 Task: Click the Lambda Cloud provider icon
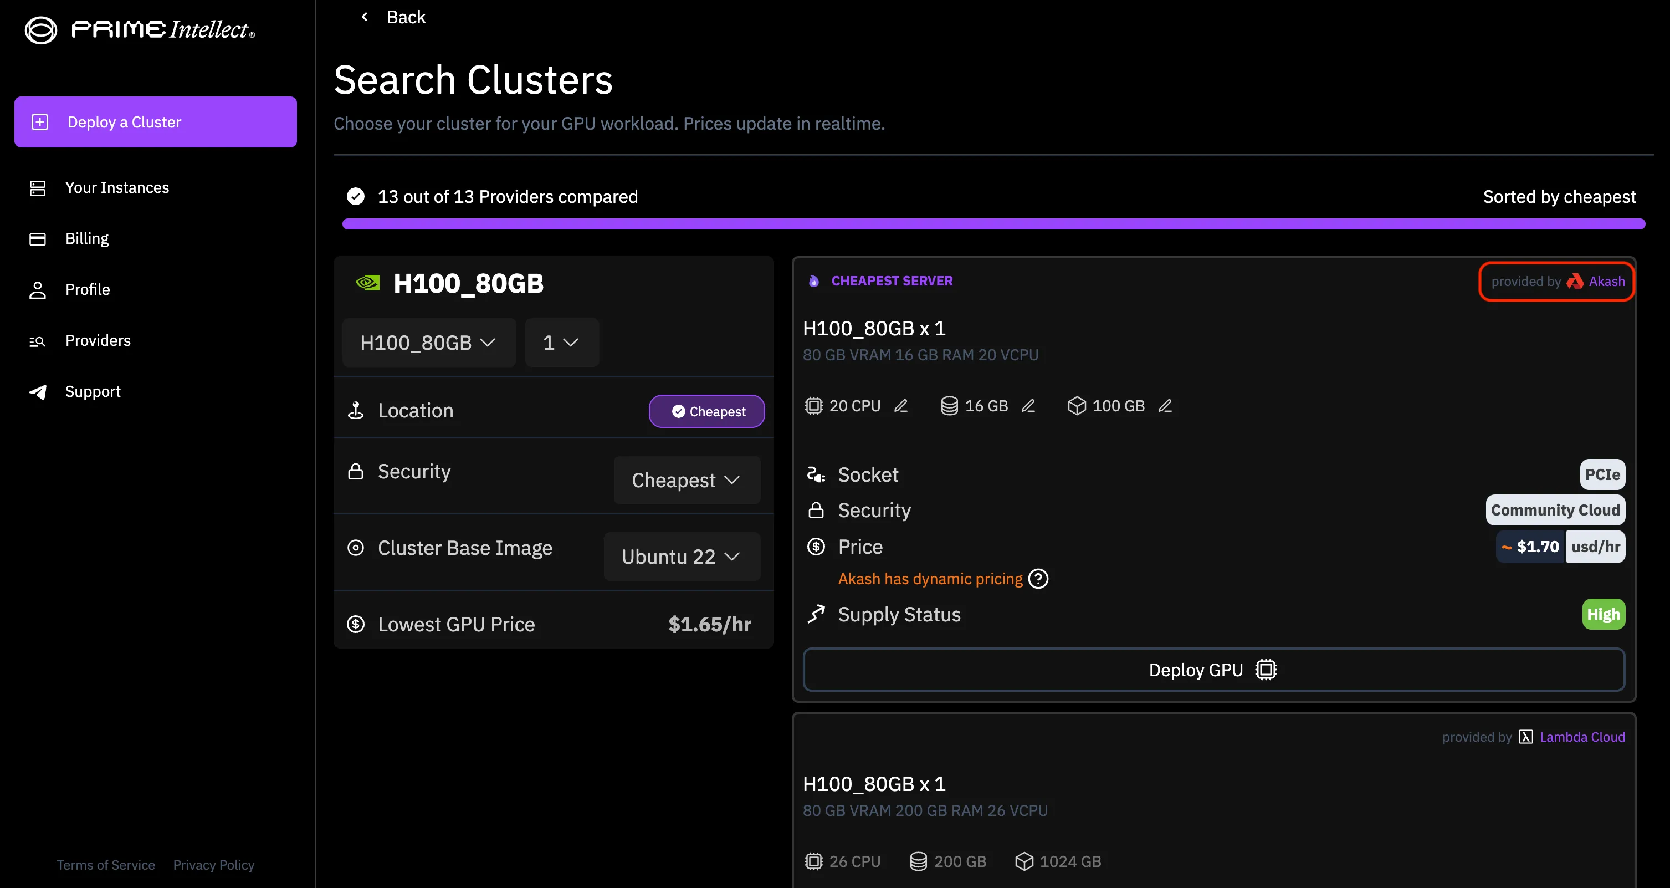tap(1525, 737)
